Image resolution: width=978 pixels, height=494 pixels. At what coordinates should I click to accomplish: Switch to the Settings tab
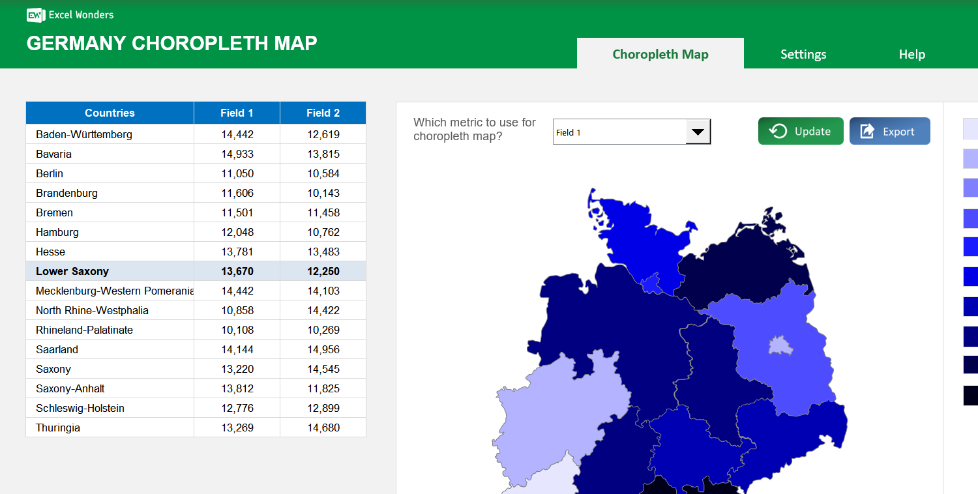803,54
